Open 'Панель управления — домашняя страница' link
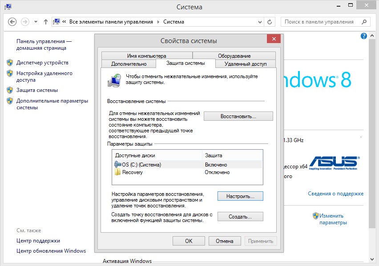The height and width of the screenshot is (266, 379). [44, 45]
